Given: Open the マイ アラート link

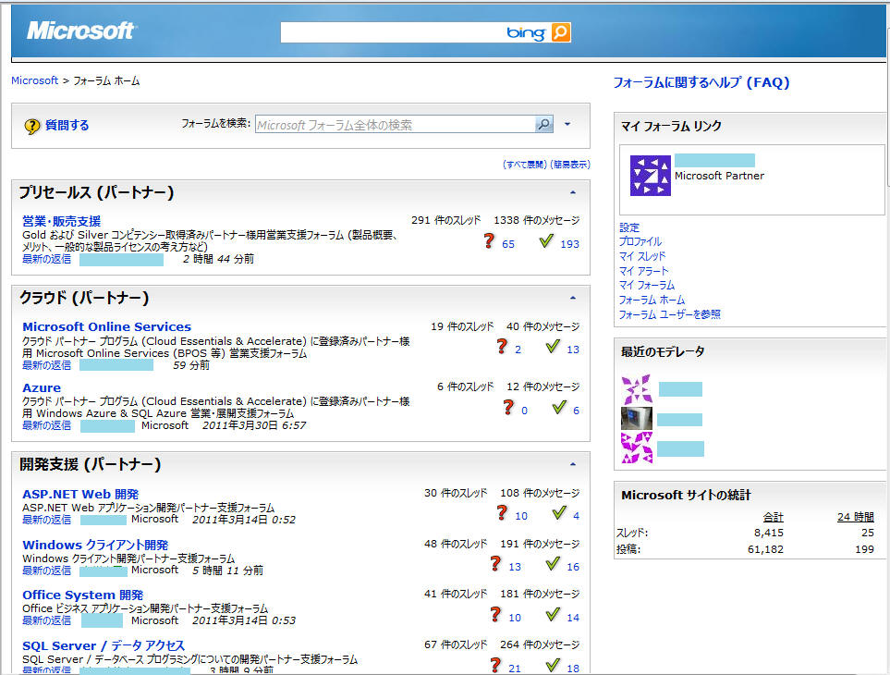Looking at the screenshot, I should click(643, 271).
